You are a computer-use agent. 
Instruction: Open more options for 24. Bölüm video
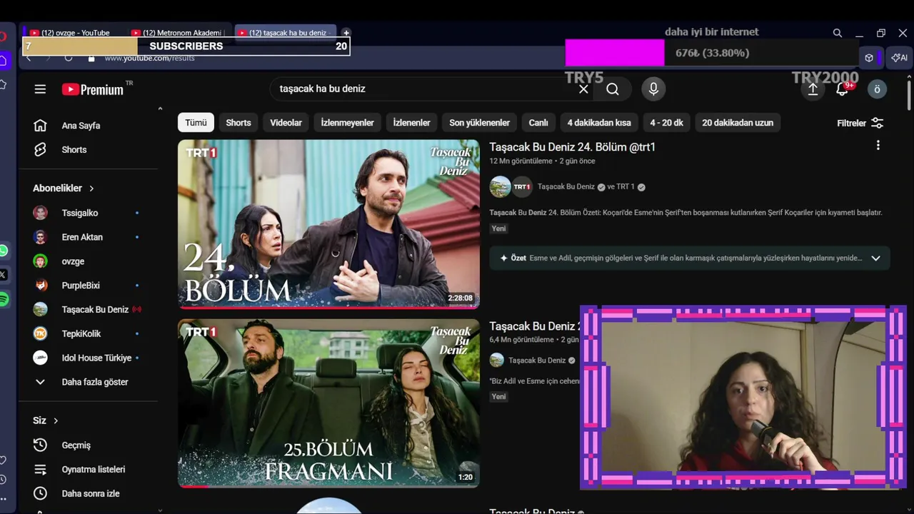(x=878, y=146)
